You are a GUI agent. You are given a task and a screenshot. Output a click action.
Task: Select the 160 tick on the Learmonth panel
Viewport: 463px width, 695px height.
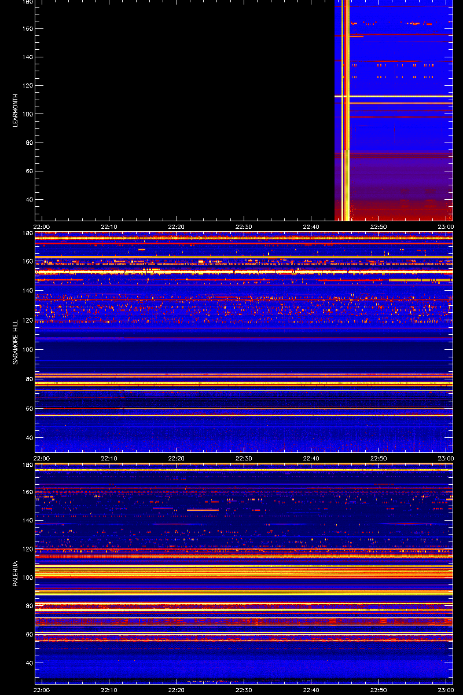pos(27,29)
